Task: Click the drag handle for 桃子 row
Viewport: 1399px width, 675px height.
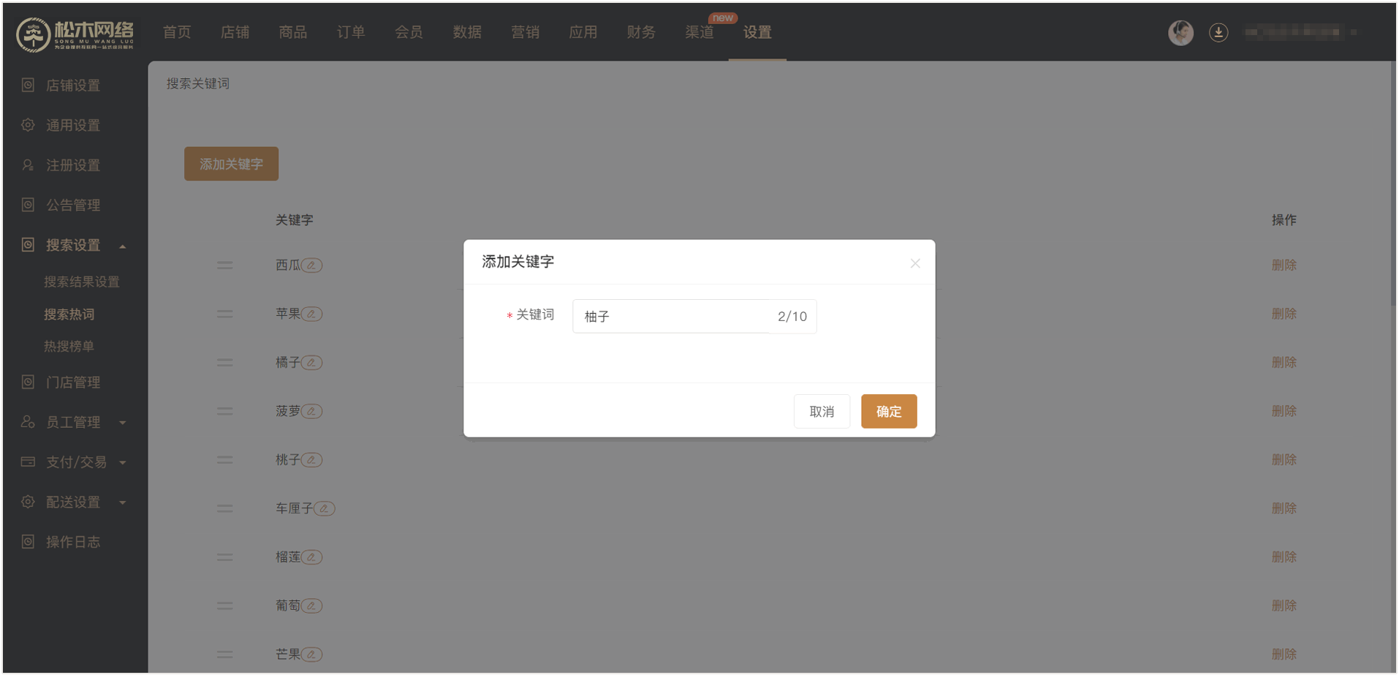Action: coord(225,460)
